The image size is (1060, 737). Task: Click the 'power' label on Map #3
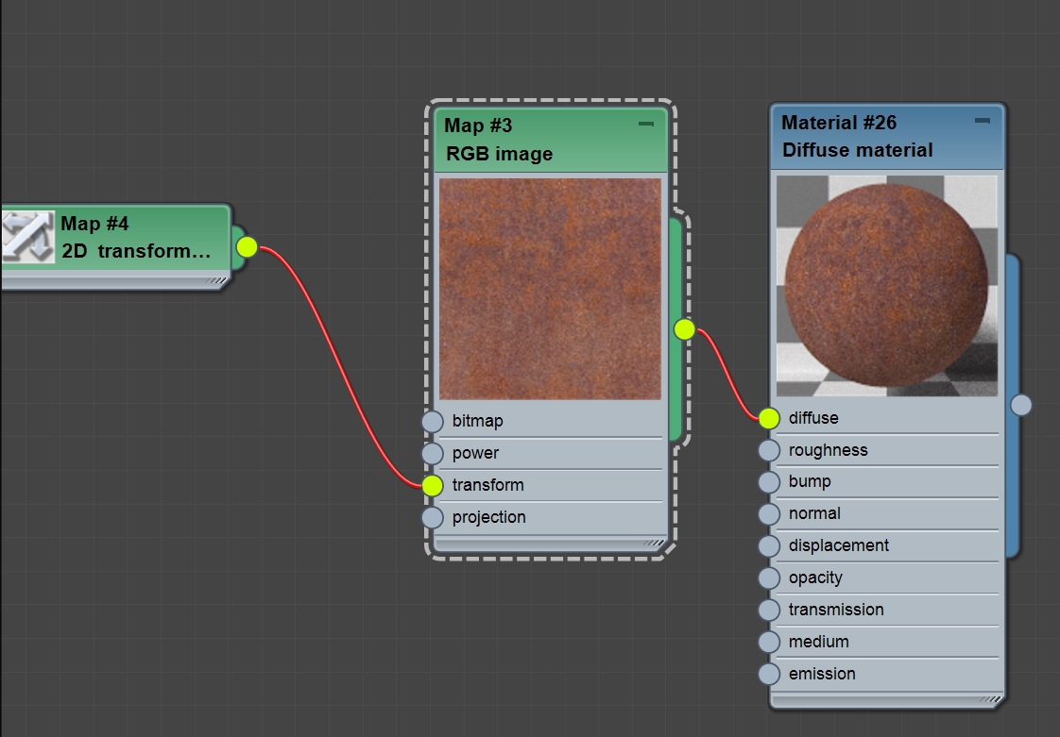475,453
